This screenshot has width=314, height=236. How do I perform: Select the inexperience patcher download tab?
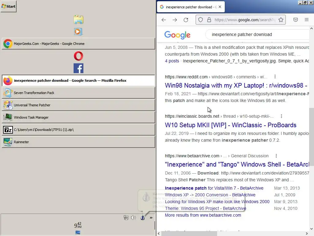point(191,7)
